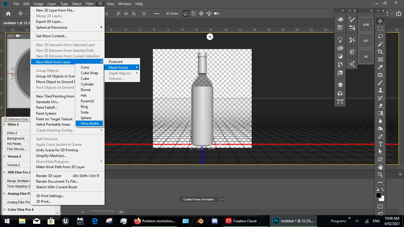Choose Wine Bottle mesh preset

pyautogui.click(x=90, y=124)
